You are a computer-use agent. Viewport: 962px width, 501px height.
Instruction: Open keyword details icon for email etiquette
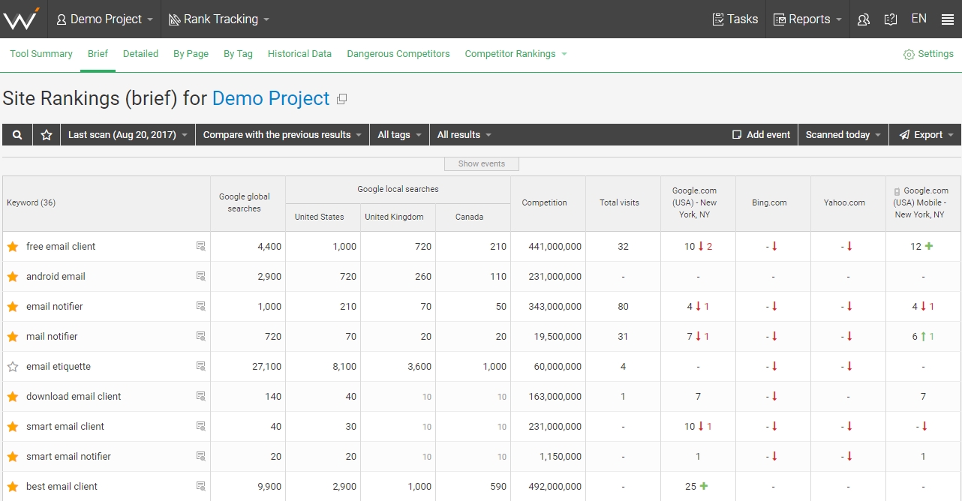pos(200,366)
